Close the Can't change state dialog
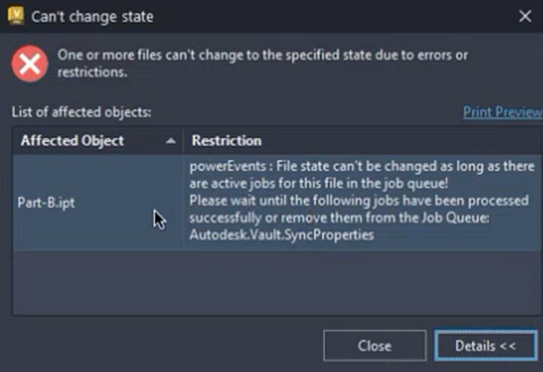 (x=374, y=345)
